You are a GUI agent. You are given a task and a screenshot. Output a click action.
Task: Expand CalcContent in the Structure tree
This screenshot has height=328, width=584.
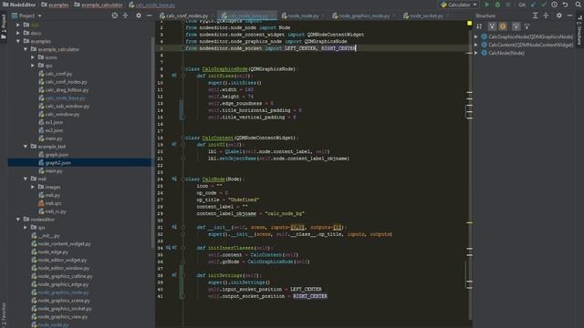476,45
